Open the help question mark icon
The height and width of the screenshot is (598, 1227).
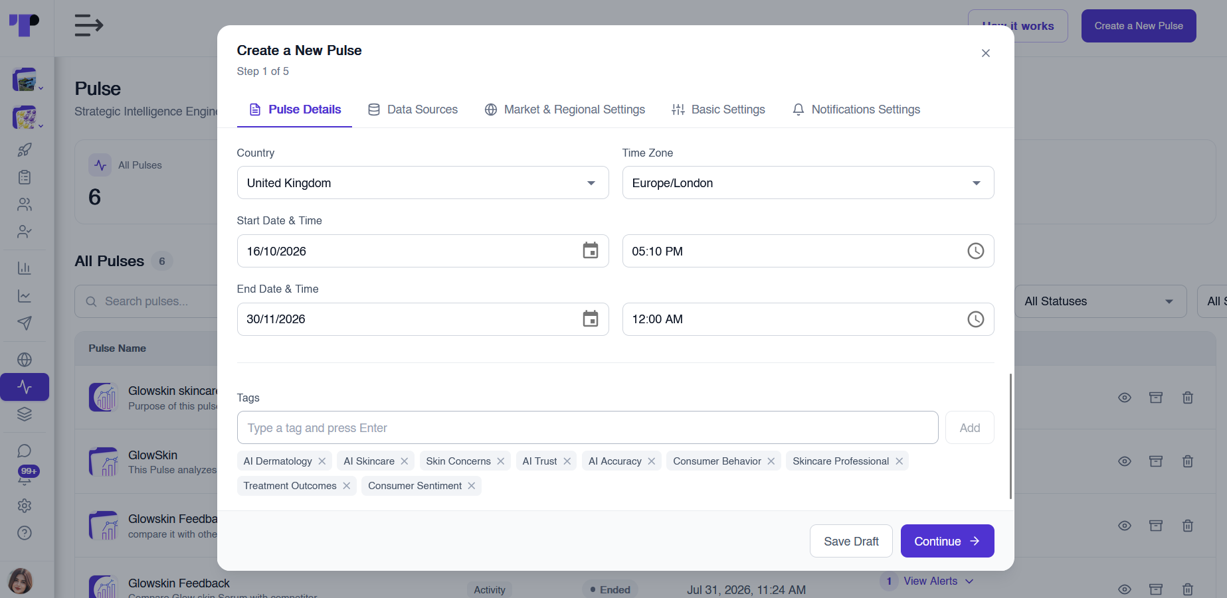[25, 533]
